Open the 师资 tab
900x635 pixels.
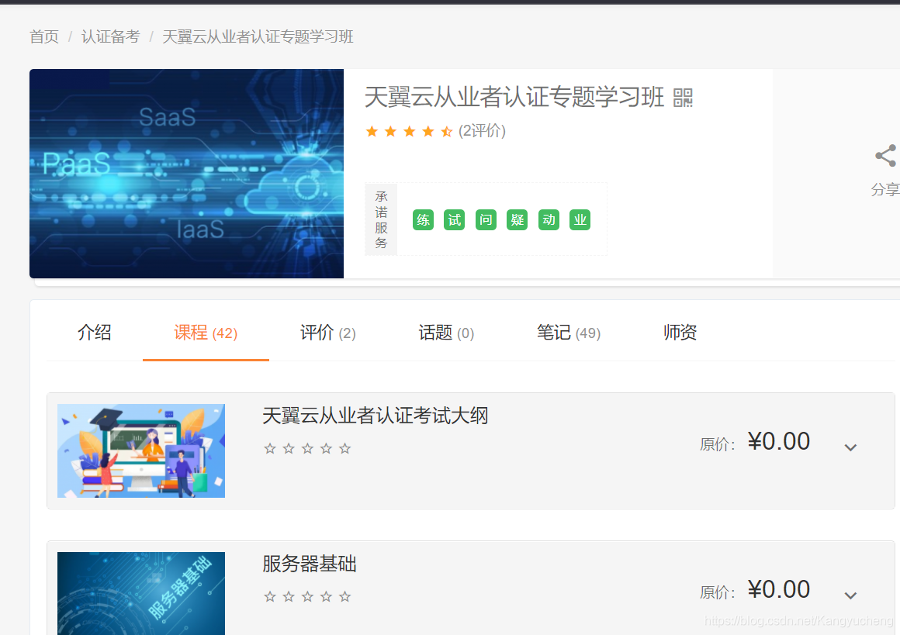point(680,333)
